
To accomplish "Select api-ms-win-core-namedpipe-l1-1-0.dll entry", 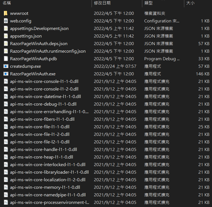I will [x=48, y=195].
